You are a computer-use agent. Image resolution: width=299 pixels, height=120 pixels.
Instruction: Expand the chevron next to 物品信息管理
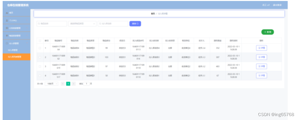(x=27, y=36)
